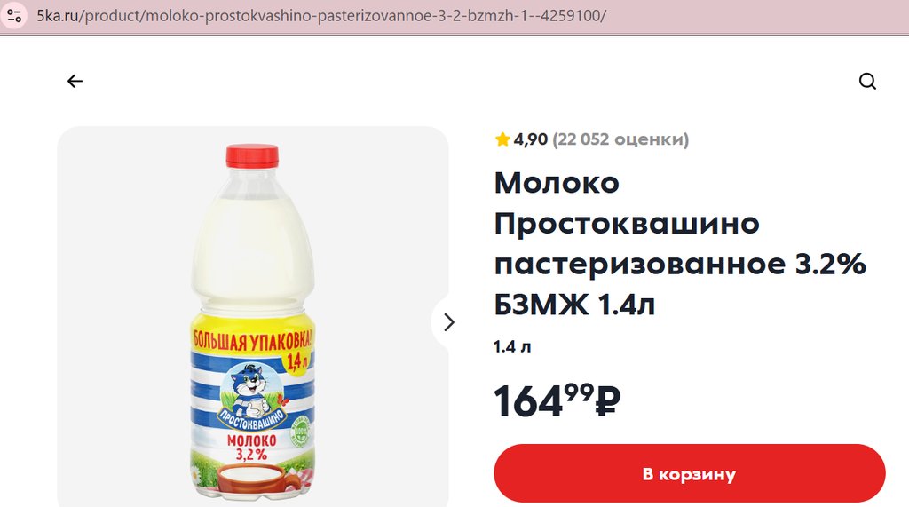The height and width of the screenshot is (507, 909).
Task: Open the 22 052 оценки reviews link
Action: (x=620, y=139)
